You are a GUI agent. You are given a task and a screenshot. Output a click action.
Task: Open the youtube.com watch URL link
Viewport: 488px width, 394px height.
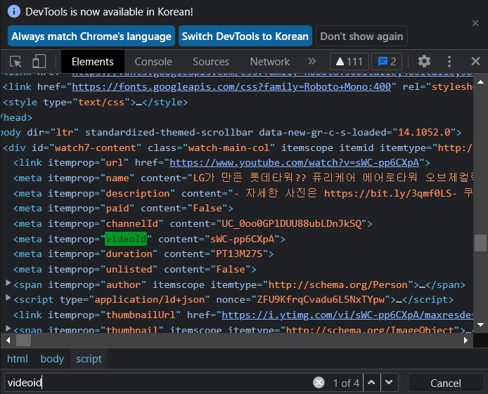click(x=294, y=163)
